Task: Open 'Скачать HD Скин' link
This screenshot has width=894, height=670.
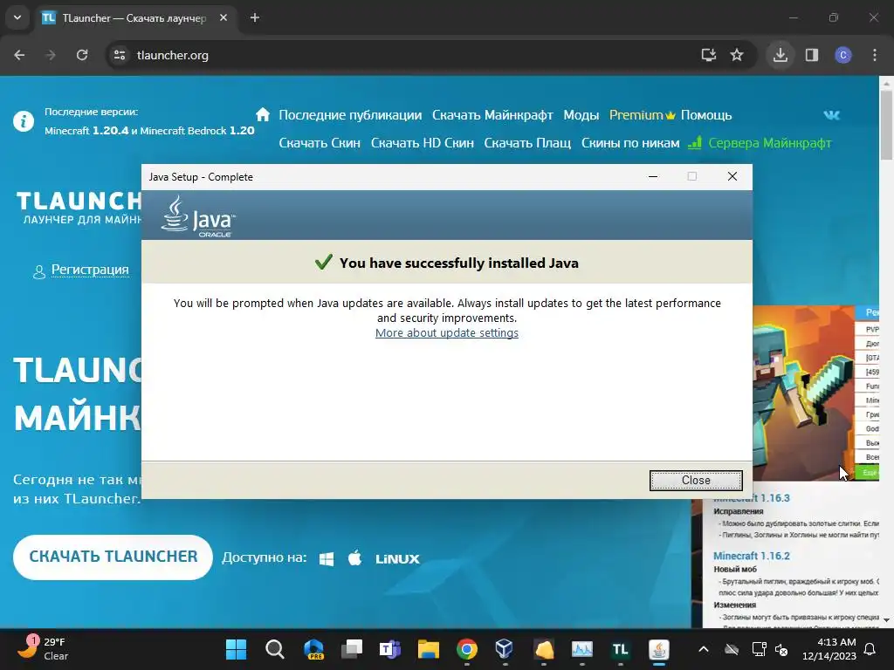Action: 423,143
